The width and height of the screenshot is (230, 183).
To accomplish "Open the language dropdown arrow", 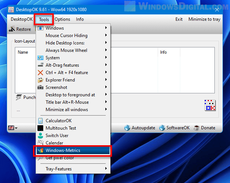I will click(16, 128).
